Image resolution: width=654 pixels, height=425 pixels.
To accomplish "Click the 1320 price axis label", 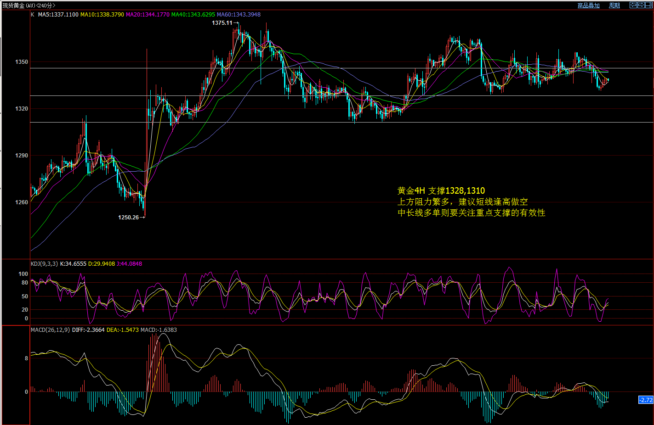I will tap(22, 109).
